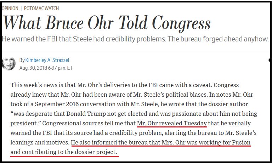Click the black dot at right edge
The height and width of the screenshot is (165, 272).
(270, 60)
